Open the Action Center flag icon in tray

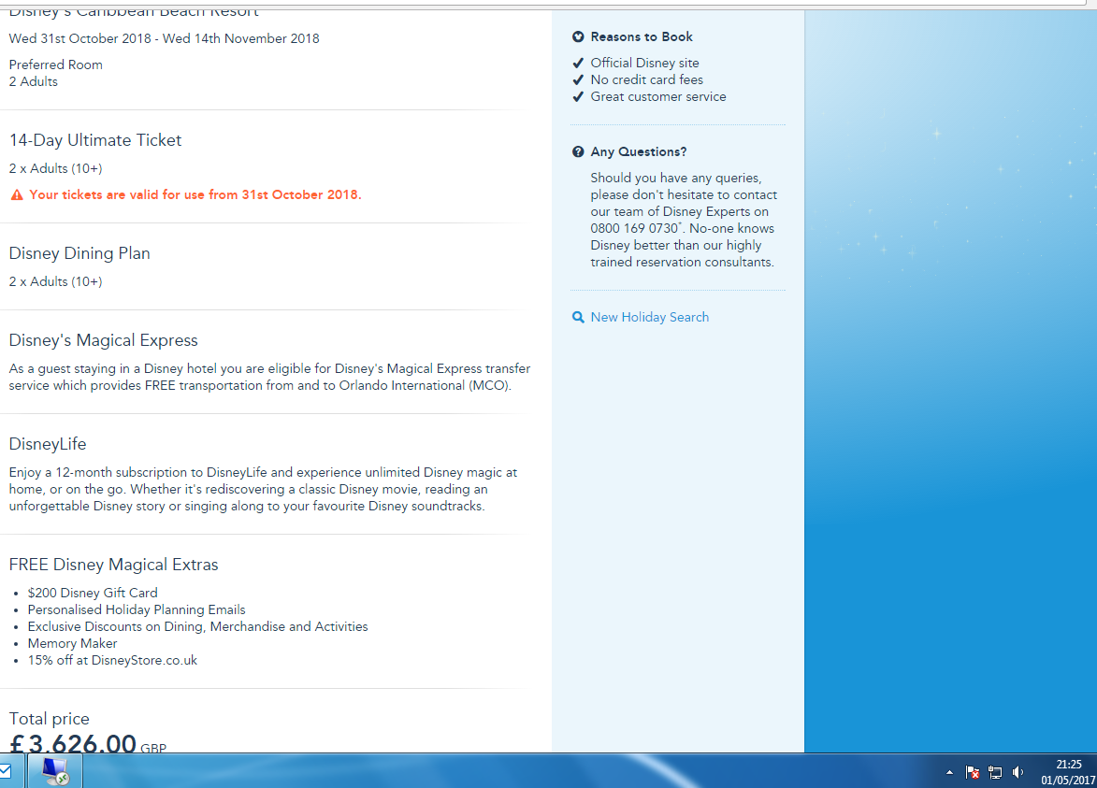972,773
